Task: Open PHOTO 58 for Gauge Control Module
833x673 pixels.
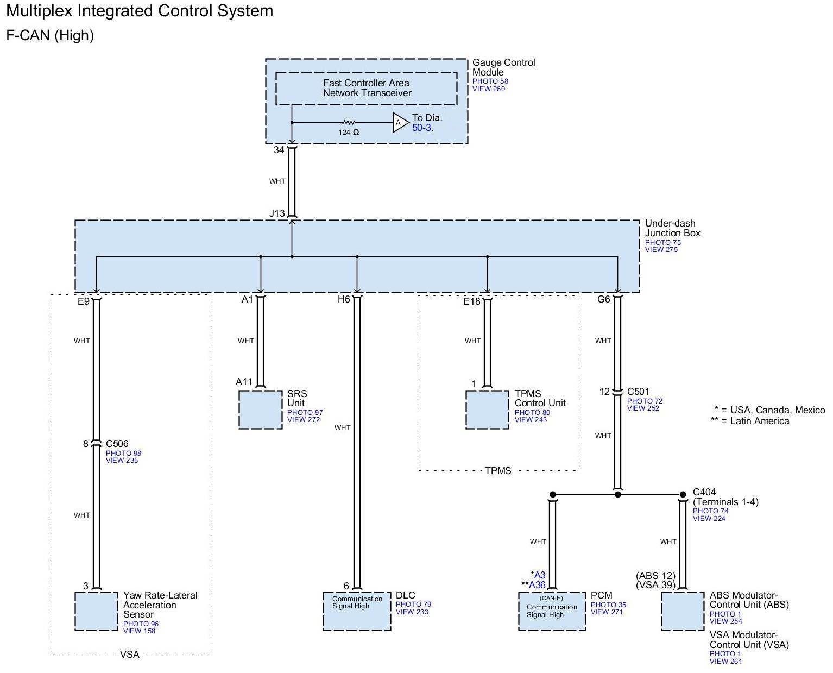Action: click(490, 81)
